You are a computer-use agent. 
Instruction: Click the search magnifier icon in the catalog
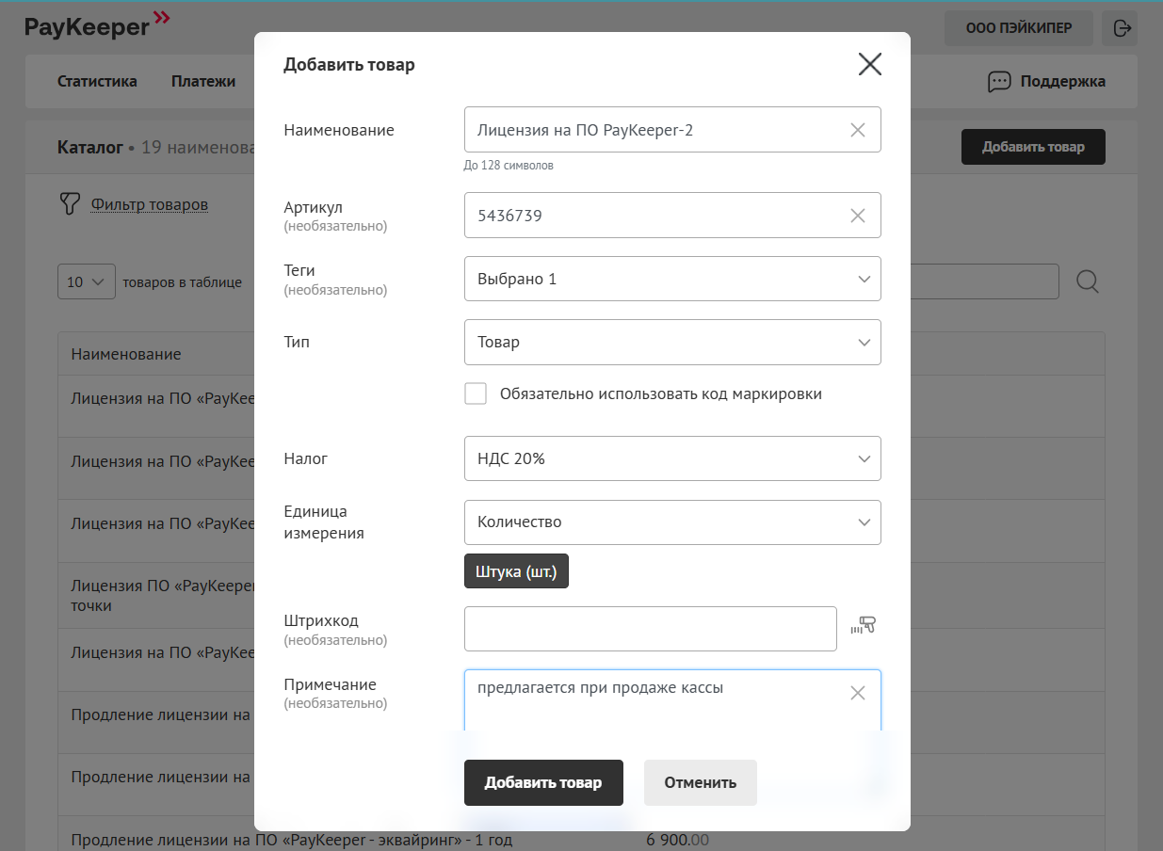click(x=1088, y=281)
